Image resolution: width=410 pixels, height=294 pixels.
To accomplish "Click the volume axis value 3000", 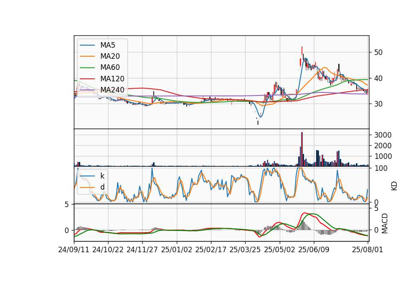I will [383, 135].
